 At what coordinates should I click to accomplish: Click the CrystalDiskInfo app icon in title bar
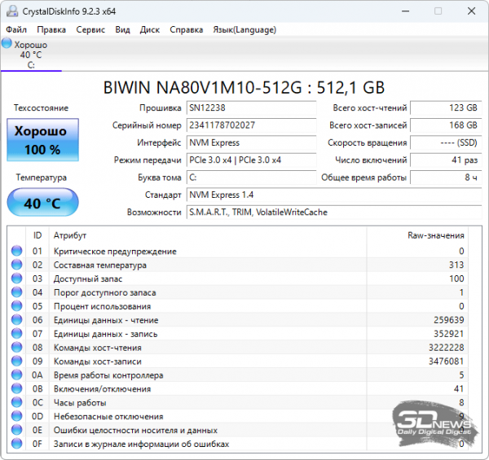pos(11,11)
